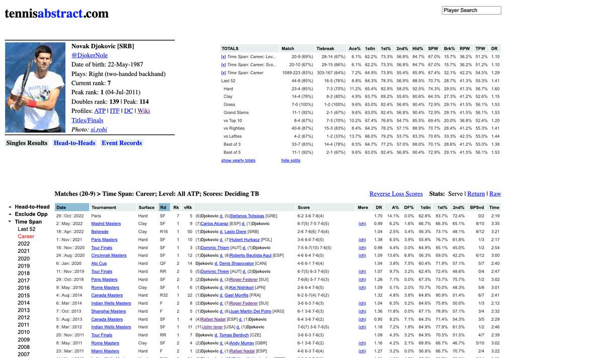Image resolution: width=604 pixels, height=358 pixels.
Task: Open the Atp Cup tournament link
Action: pyautogui.click(x=99, y=263)
